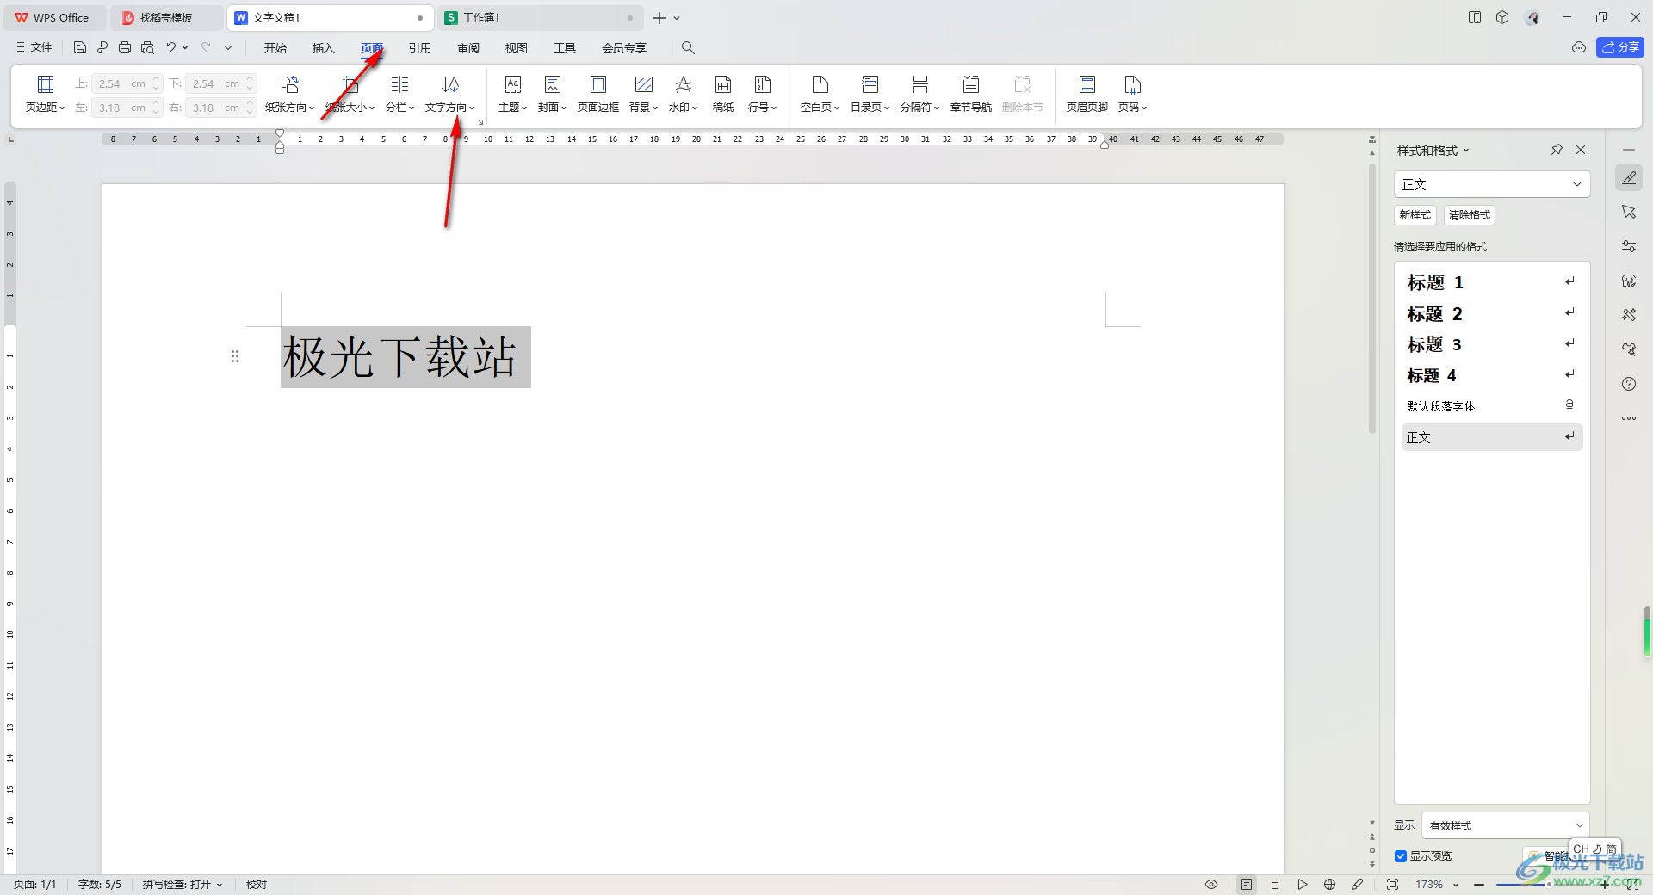Open the 页边距 margins tool
Screen dimensions: 1653x895
[45, 94]
